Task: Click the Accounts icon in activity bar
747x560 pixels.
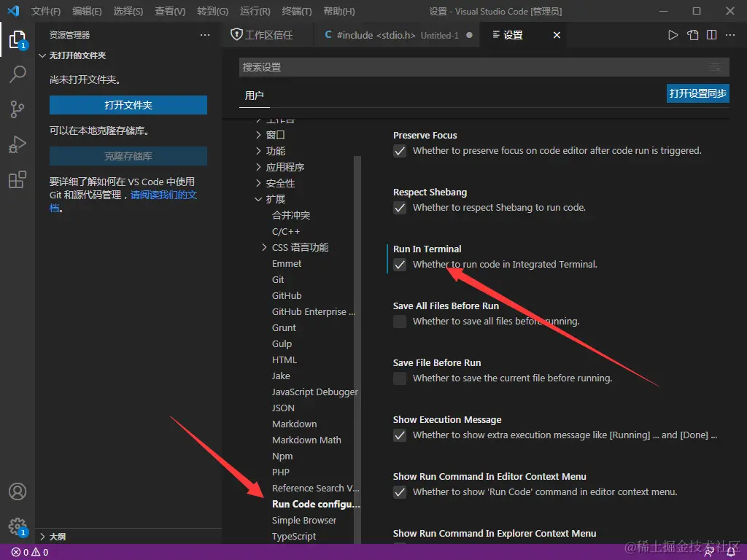Action: (x=18, y=491)
